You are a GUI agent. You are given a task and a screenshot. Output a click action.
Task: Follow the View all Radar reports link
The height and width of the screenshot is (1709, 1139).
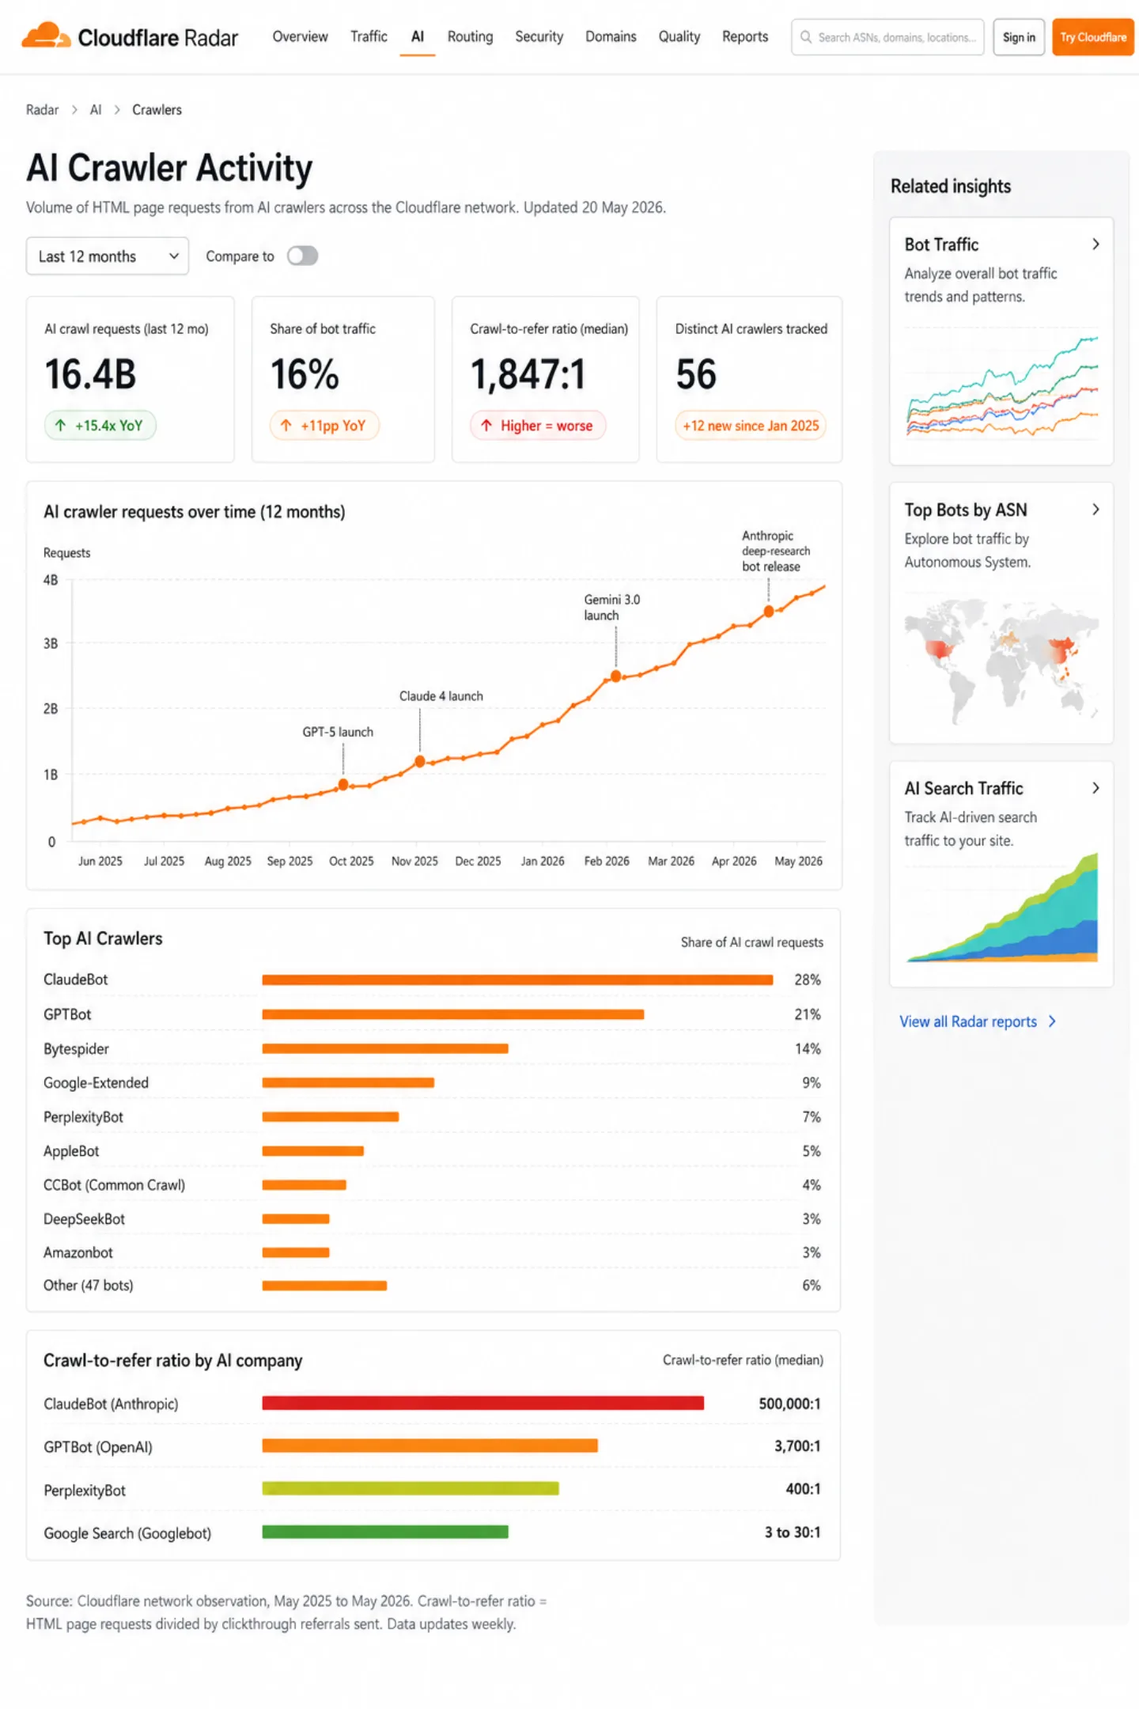click(968, 1021)
